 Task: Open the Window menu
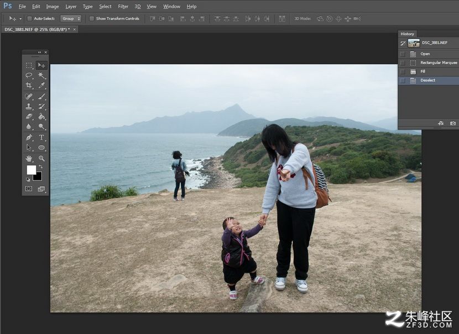tap(171, 7)
